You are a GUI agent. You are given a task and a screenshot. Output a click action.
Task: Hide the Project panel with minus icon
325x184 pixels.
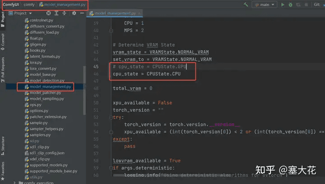coord(82,13)
